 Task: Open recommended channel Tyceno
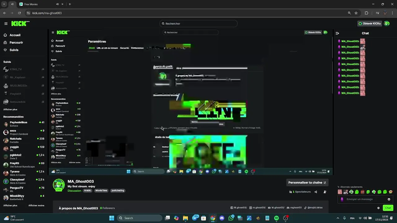pos(24,173)
